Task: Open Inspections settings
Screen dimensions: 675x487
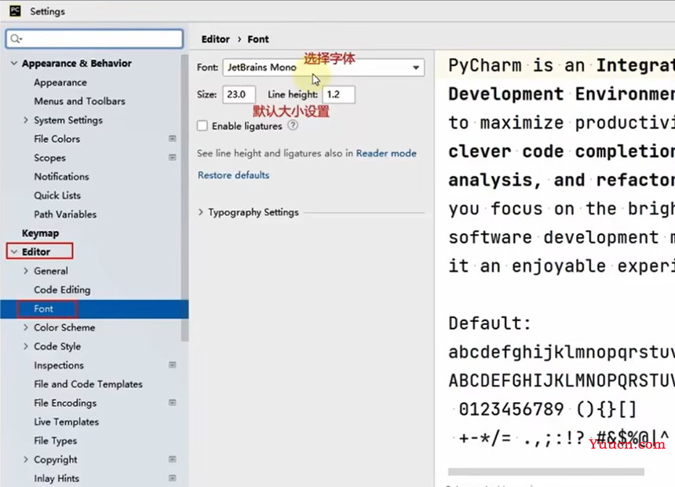Action: point(59,365)
